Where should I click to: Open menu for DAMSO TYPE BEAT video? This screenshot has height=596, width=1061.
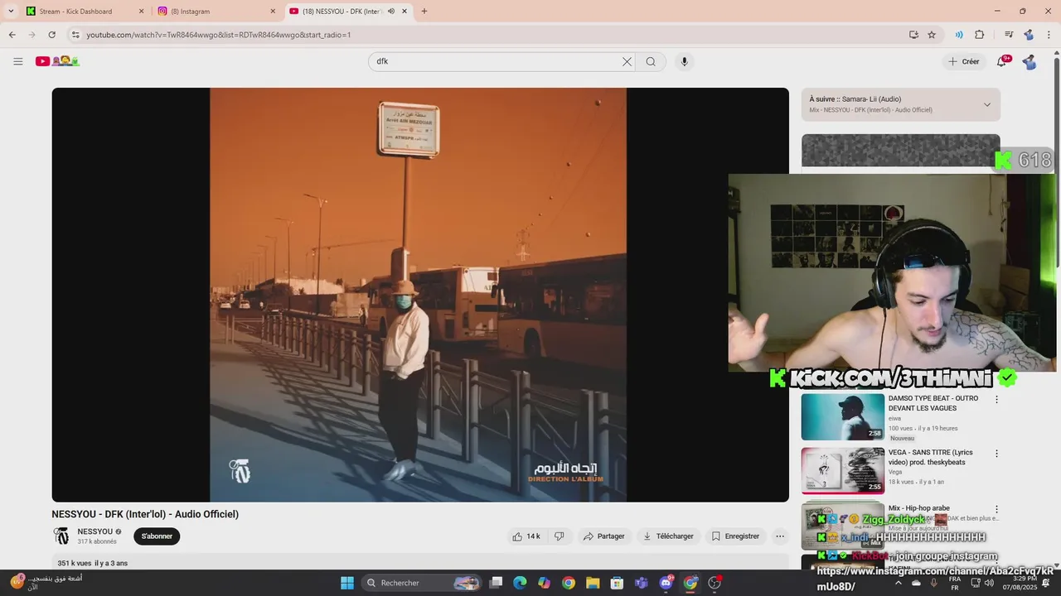click(x=996, y=399)
